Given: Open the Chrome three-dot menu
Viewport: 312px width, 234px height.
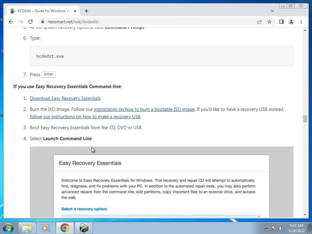Looking at the screenshot, I should coord(301,22).
